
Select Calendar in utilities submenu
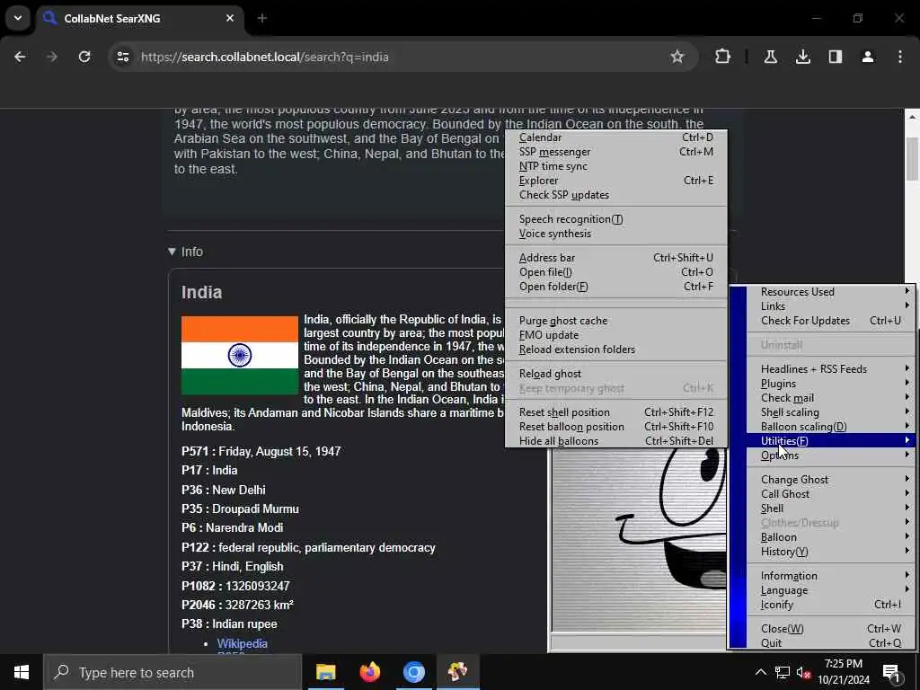tap(615, 137)
